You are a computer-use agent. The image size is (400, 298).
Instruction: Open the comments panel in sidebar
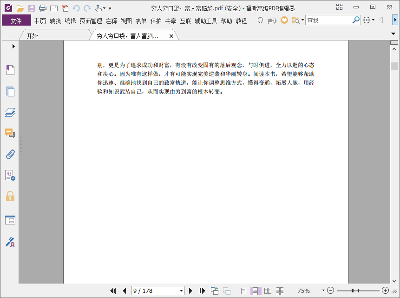tap(10, 133)
